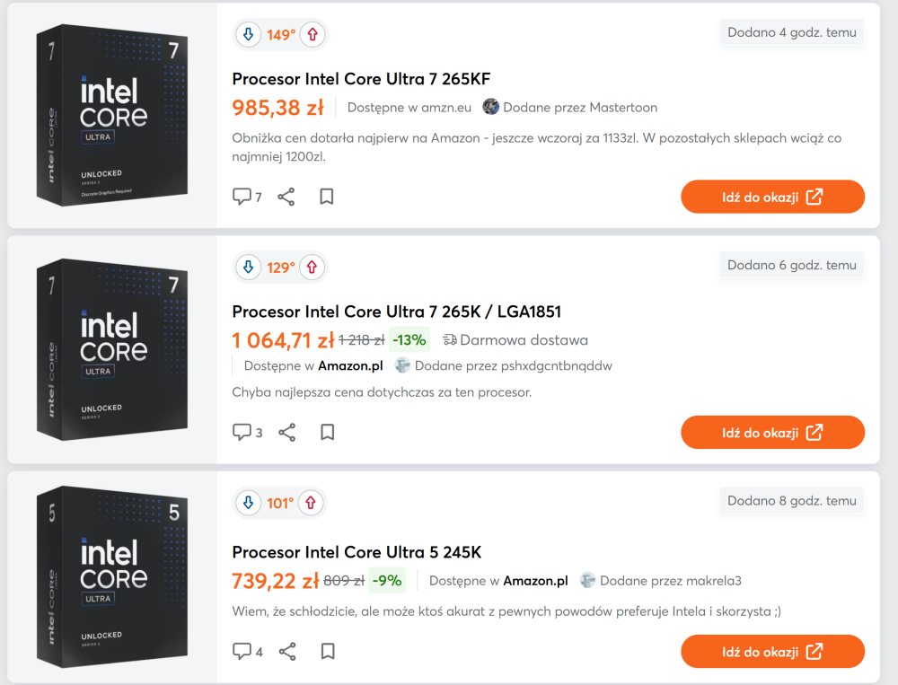
Task: Save the 265K LGA1851 deal bookmark
Action: (x=327, y=433)
